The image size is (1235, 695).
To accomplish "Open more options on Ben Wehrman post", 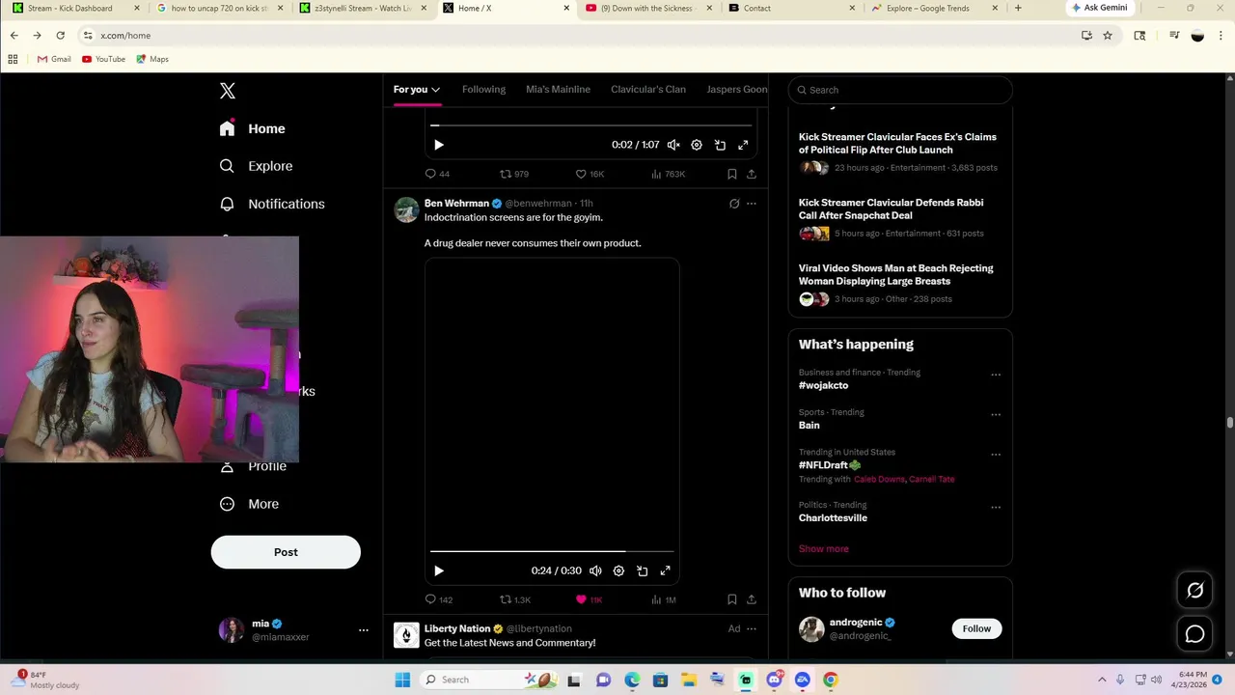I will (x=752, y=204).
